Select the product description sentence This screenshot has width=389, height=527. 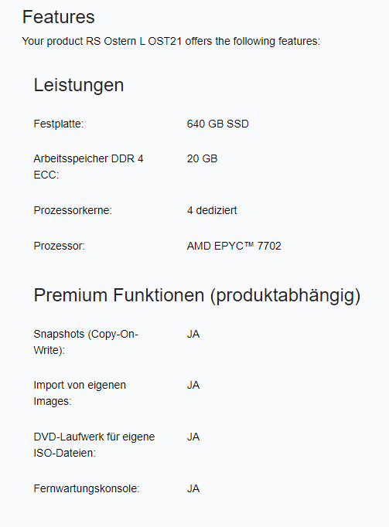coord(171,41)
